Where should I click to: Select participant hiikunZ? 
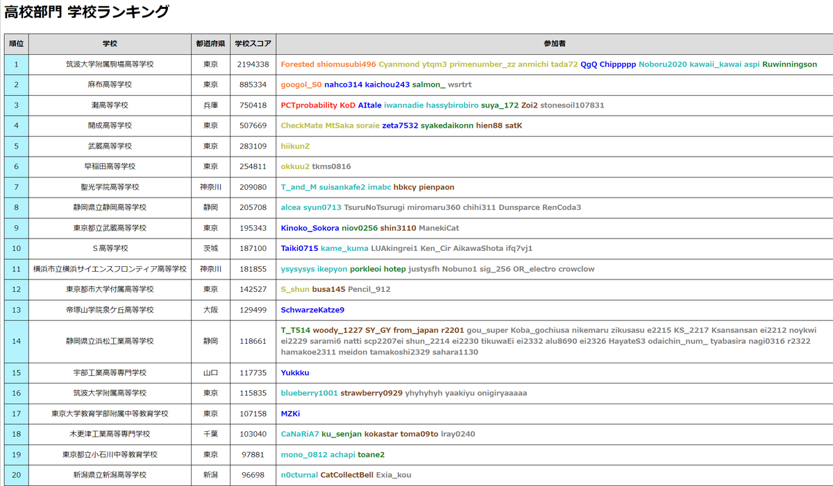(294, 146)
